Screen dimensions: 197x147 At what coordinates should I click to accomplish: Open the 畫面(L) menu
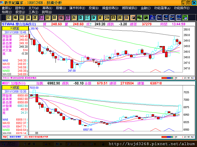(x=7, y=8)
